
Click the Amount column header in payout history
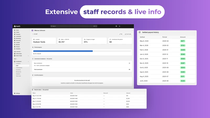point(183,37)
